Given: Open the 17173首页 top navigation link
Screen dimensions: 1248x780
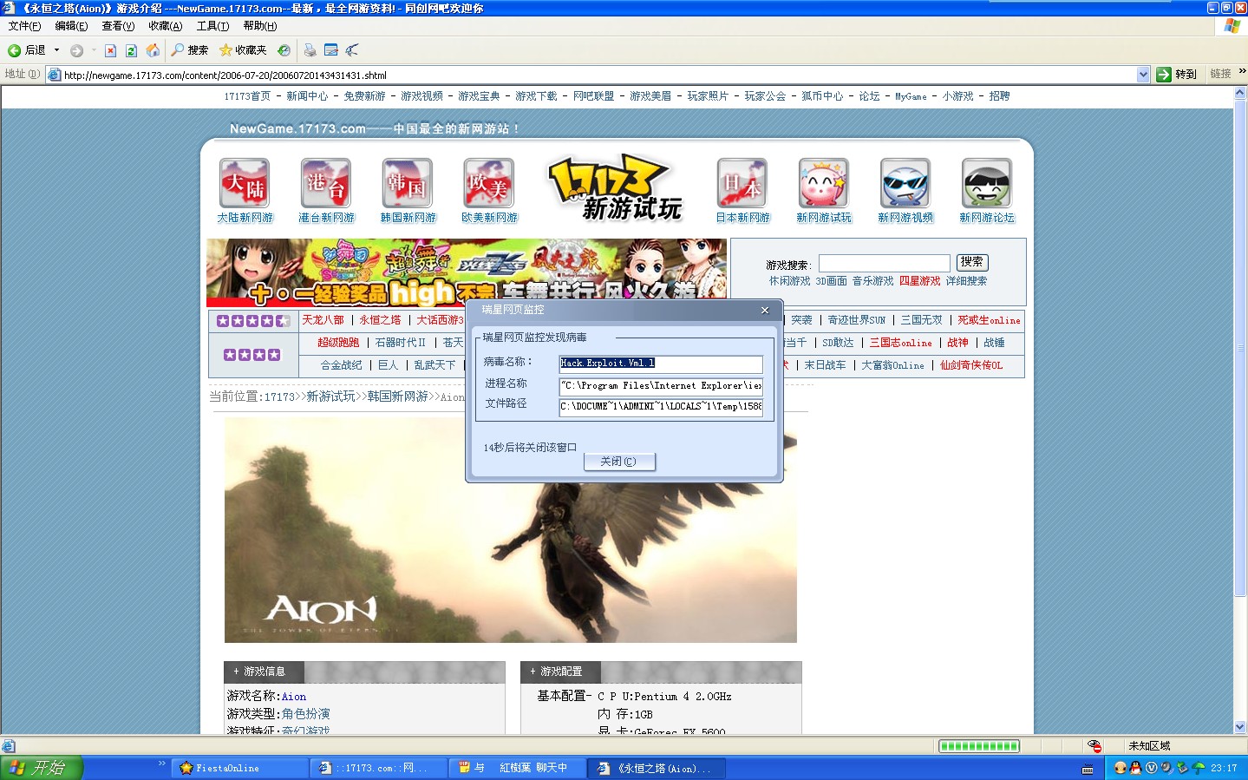Looking at the screenshot, I should (x=247, y=96).
